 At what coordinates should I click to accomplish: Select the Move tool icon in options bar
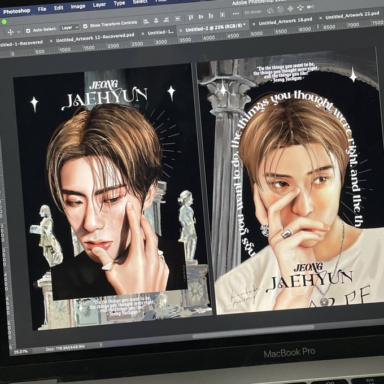pos(11,32)
